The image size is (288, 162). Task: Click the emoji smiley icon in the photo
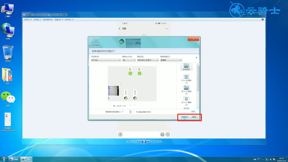click(x=162, y=134)
